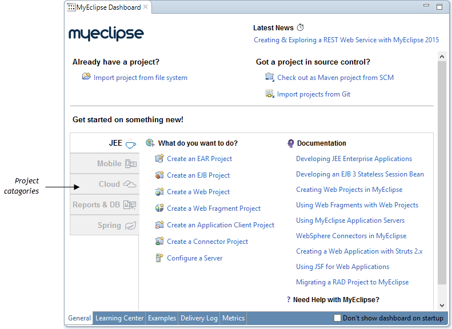
Task: Click the Git import icon
Action: coord(270,94)
